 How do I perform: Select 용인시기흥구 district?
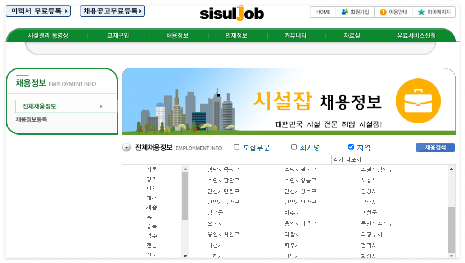click(x=300, y=223)
